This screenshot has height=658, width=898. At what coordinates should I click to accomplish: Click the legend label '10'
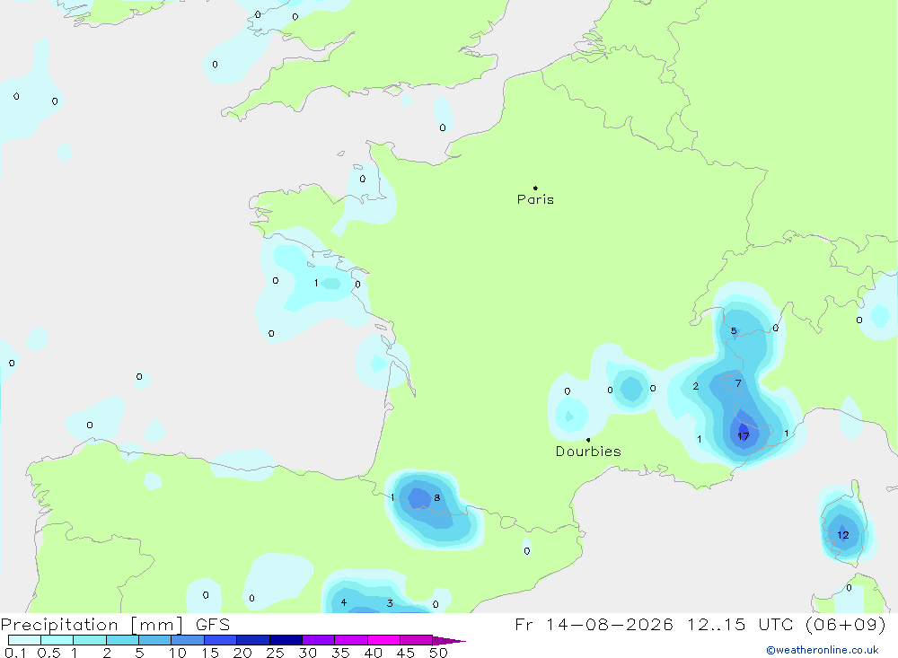point(178,653)
